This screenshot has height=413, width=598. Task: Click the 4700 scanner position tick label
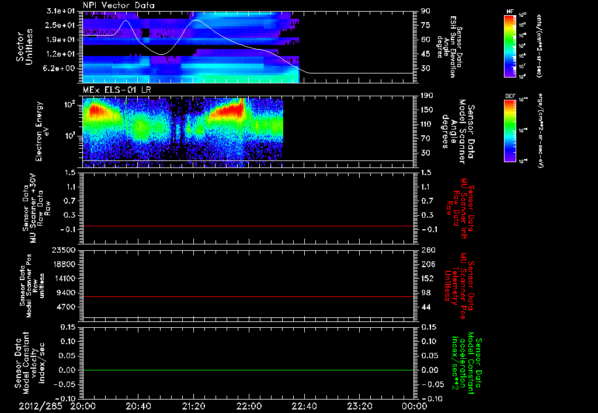[x=65, y=307]
